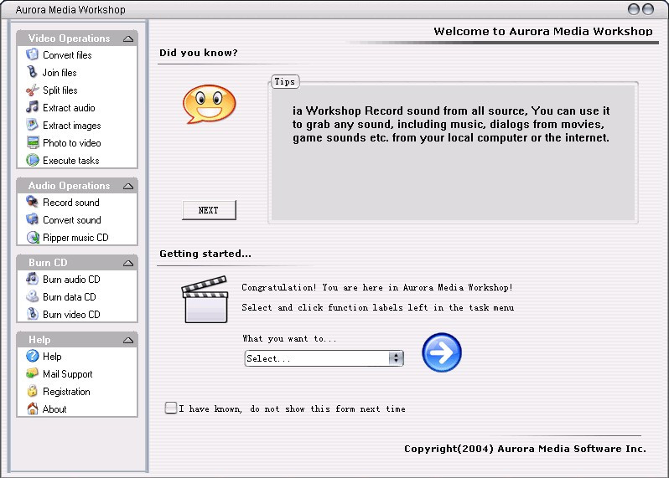Click the Mail Support icon
This screenshot has width=669, height=478.
click(x=32, y=373)
